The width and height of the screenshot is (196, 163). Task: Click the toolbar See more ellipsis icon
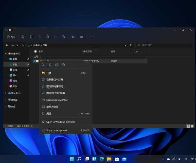(92, 37)
